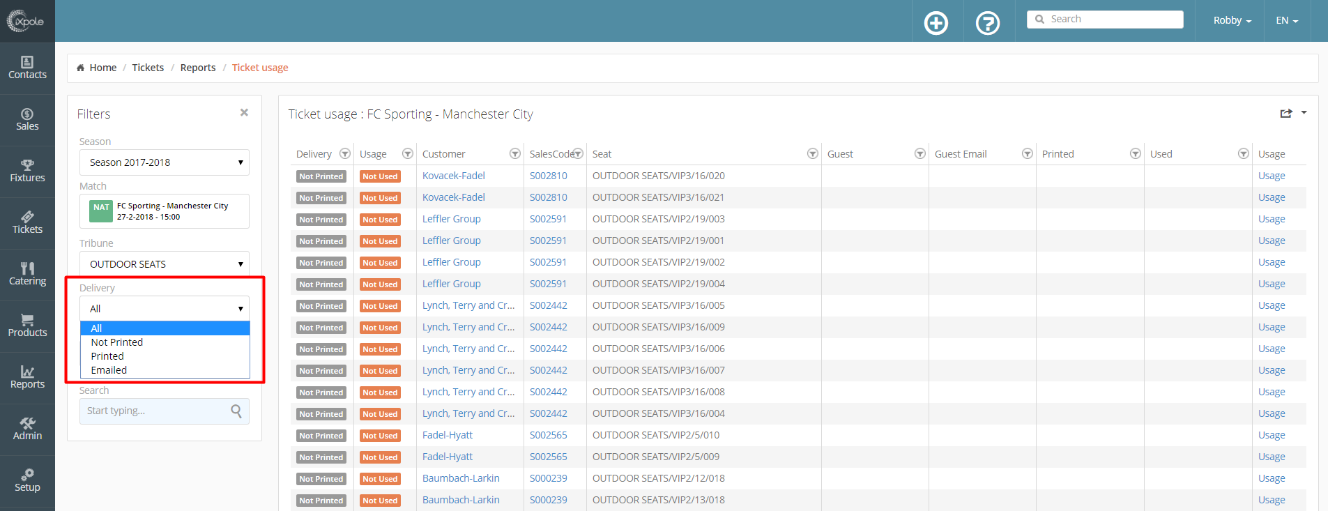Open Usage link for seat VIP2/13/018

(x=1272, y=500)
